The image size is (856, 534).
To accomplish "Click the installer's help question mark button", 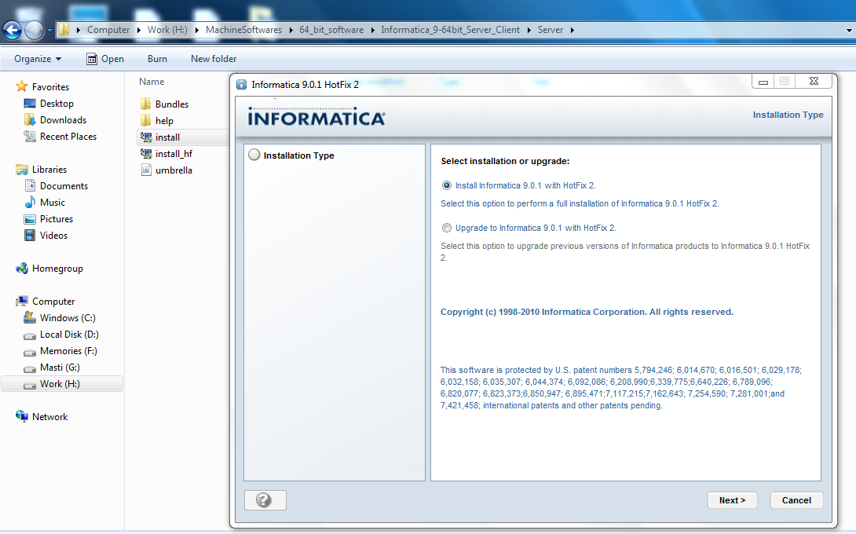I will tap(265, 499).
